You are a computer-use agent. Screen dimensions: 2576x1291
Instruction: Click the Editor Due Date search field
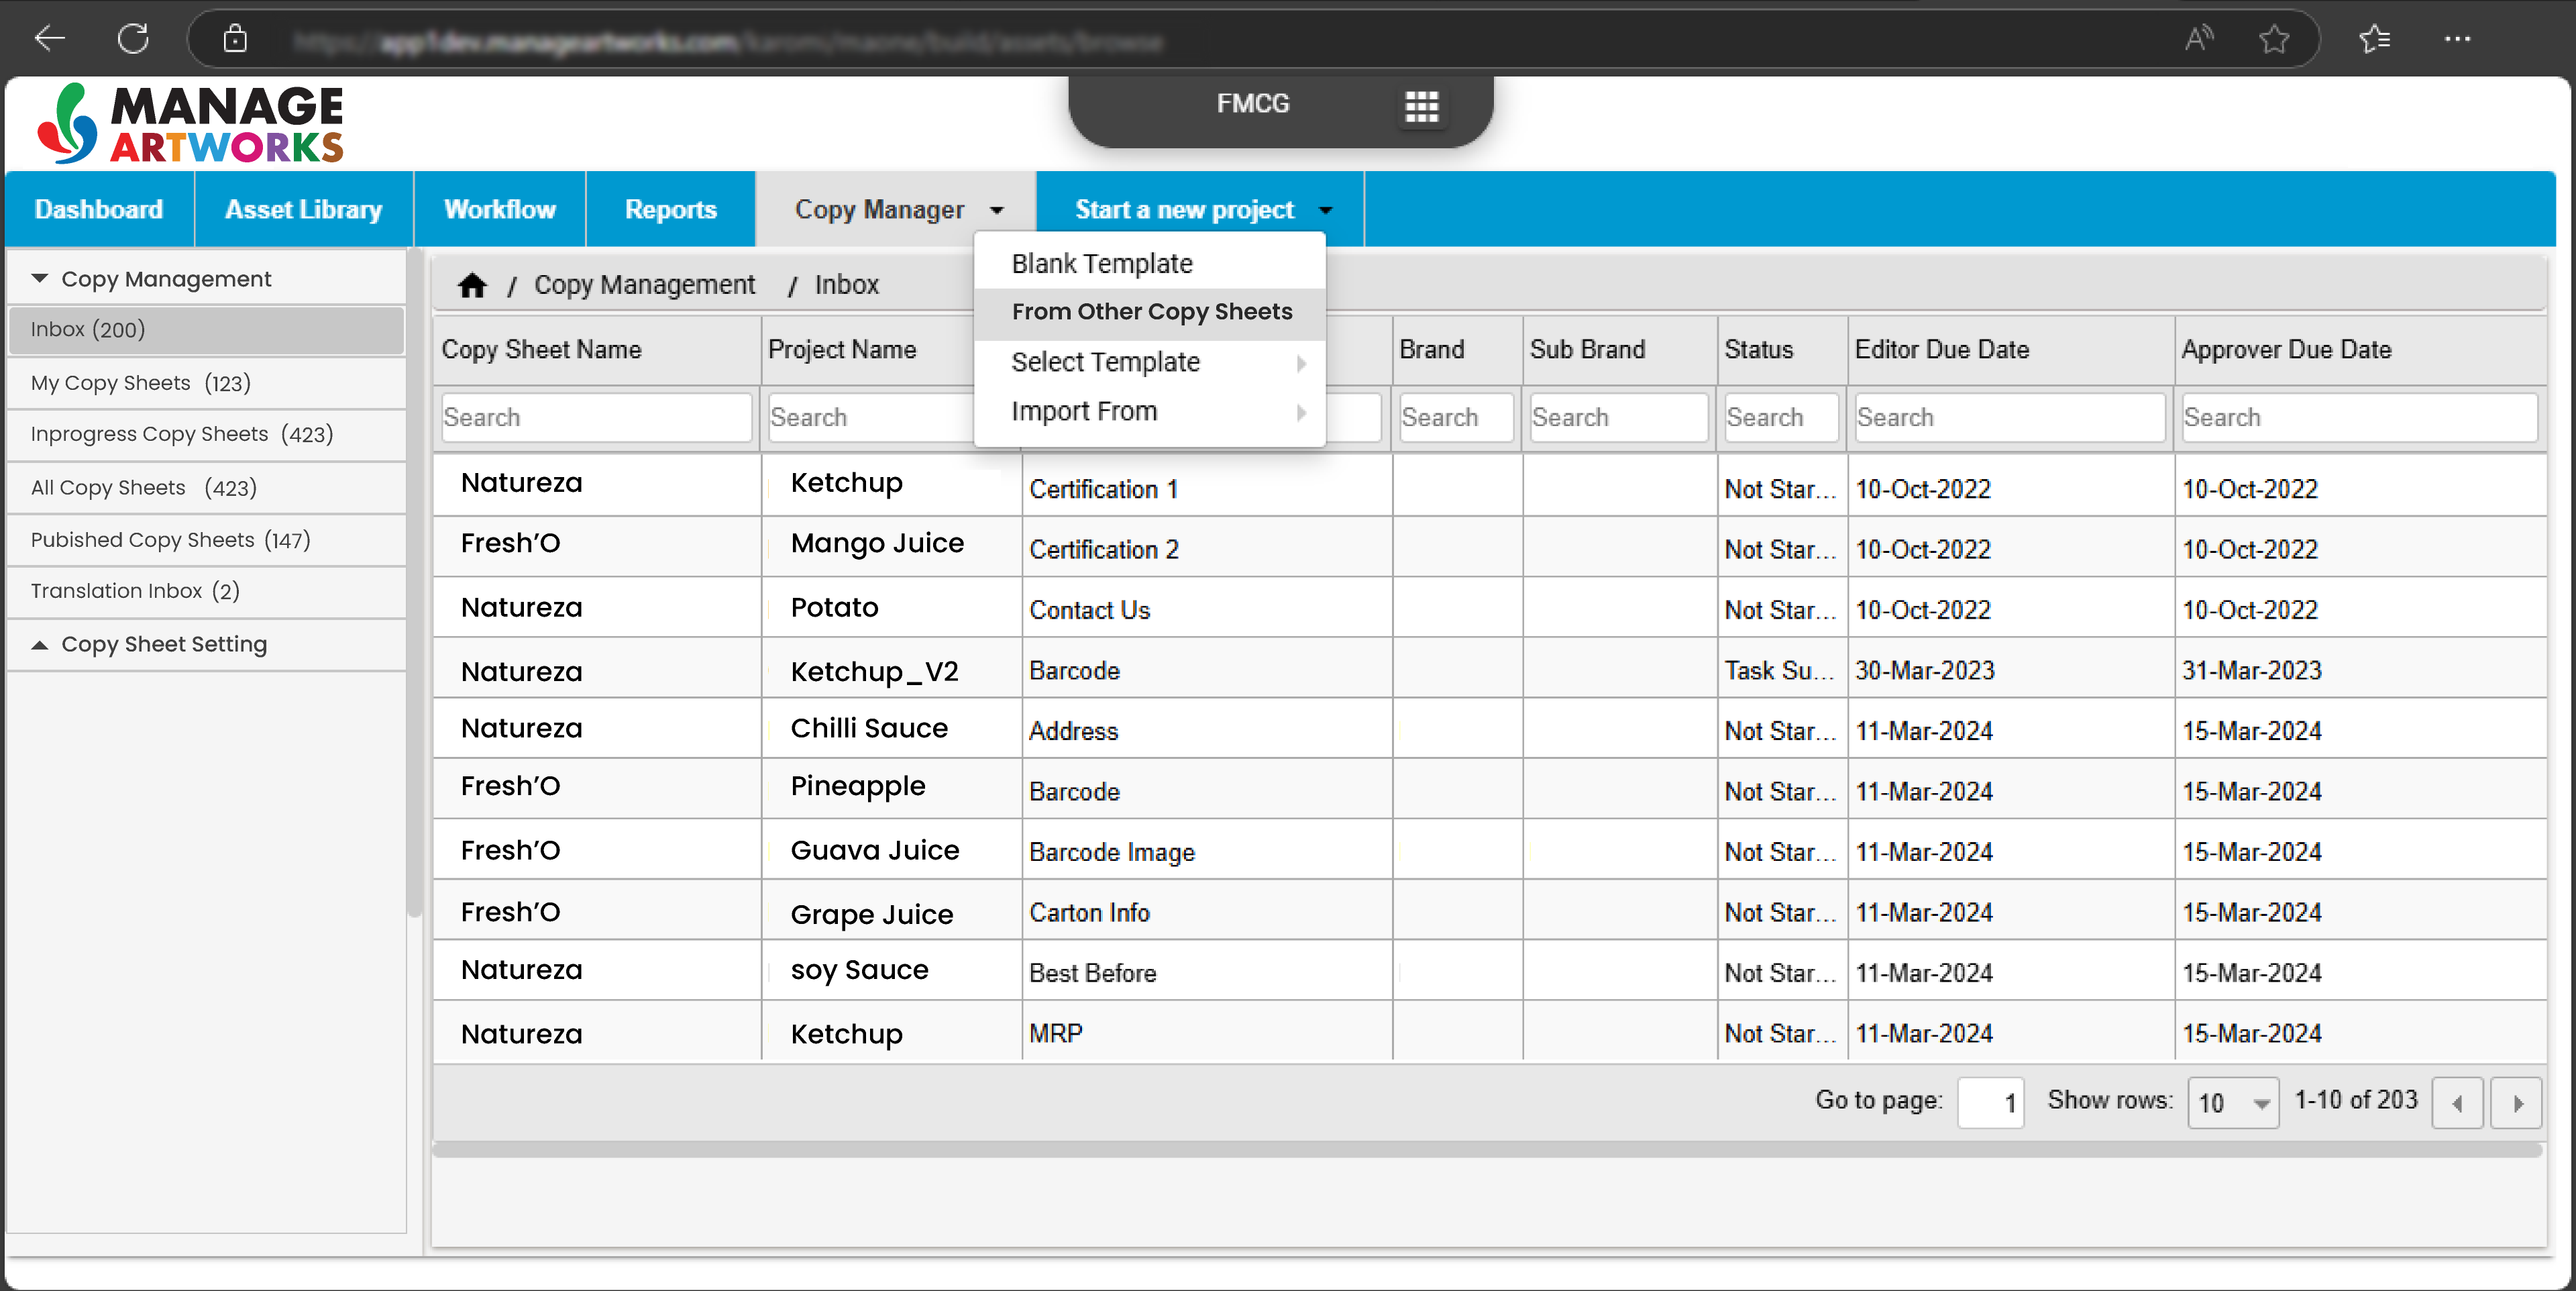point(2010,417)
